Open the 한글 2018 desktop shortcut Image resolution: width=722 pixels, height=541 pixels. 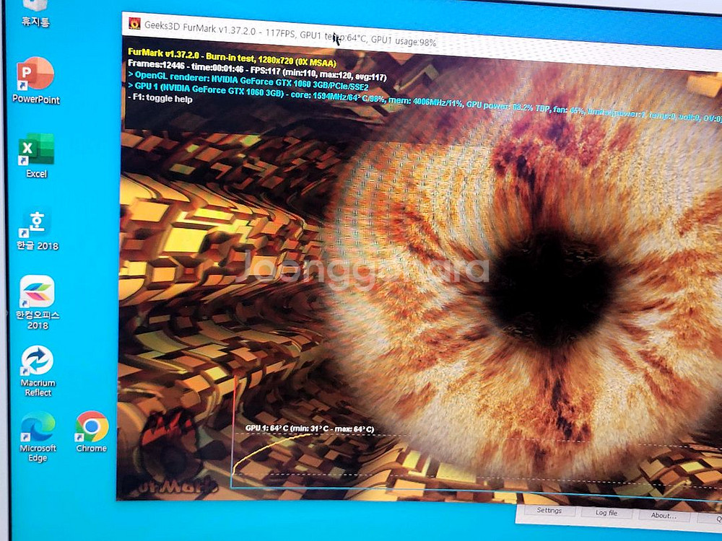[x=37, y=231]
